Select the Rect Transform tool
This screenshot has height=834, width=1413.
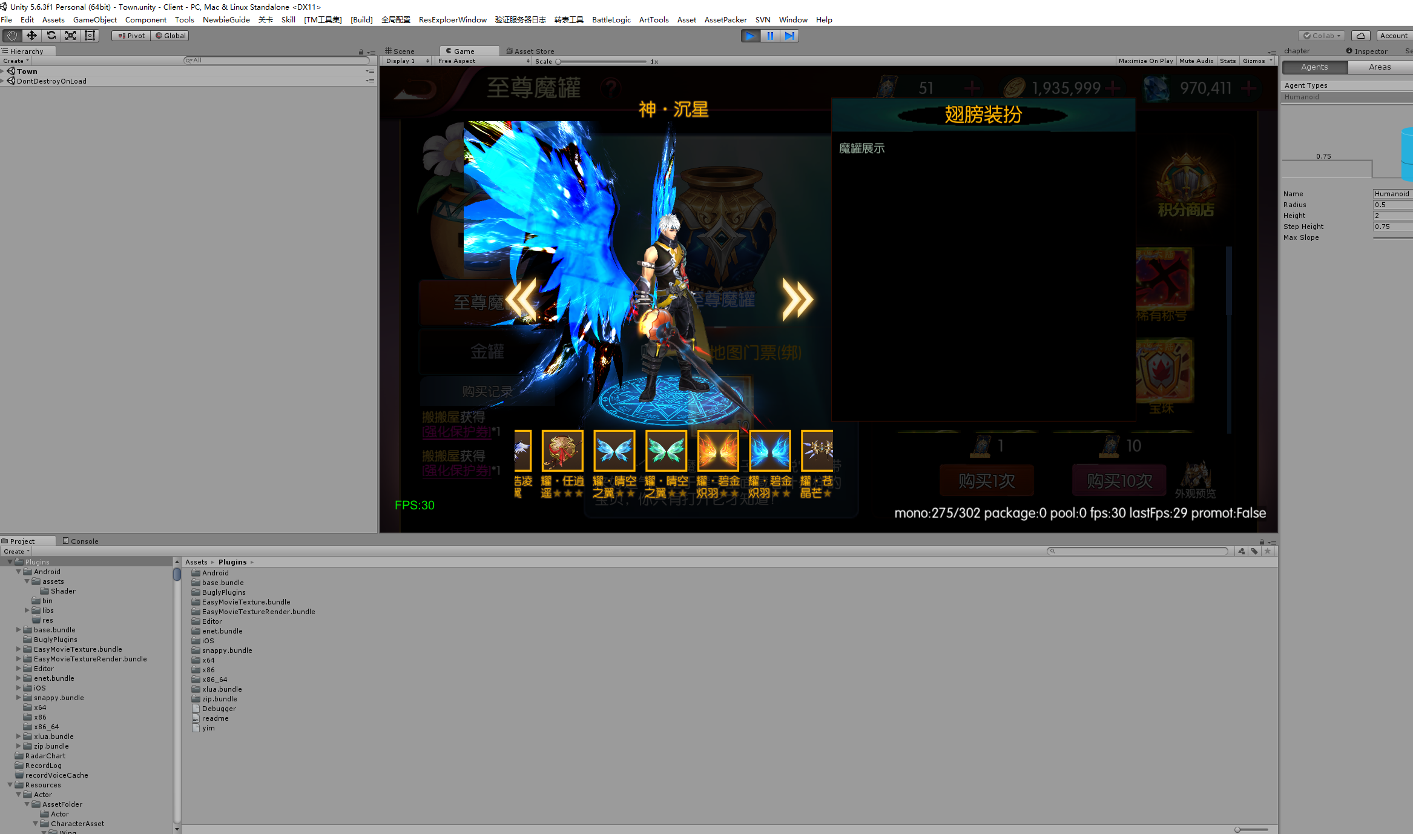(90, 36)
